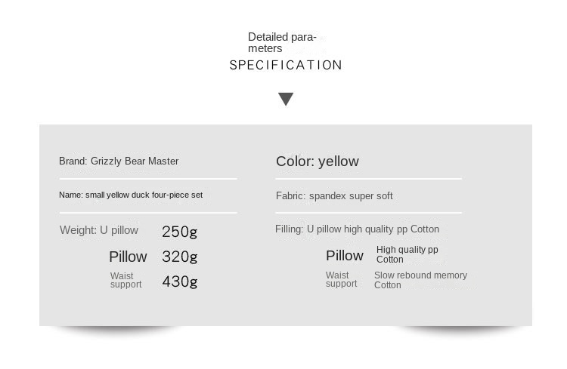This screenshot has height=369, width=567.
Task: Click the divider line below 'Color: yellow'
Action: (x=368, y=179)
